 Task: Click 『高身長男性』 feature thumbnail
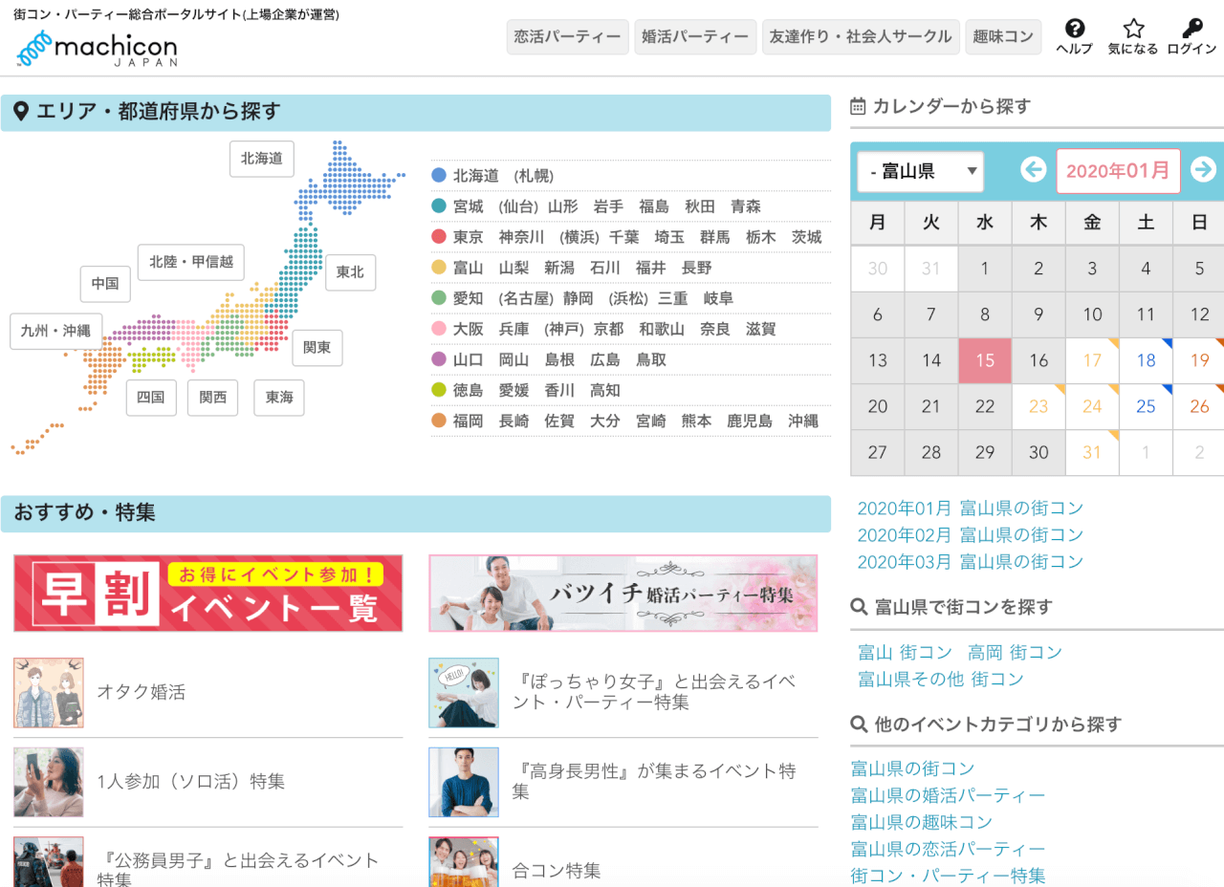464,782
